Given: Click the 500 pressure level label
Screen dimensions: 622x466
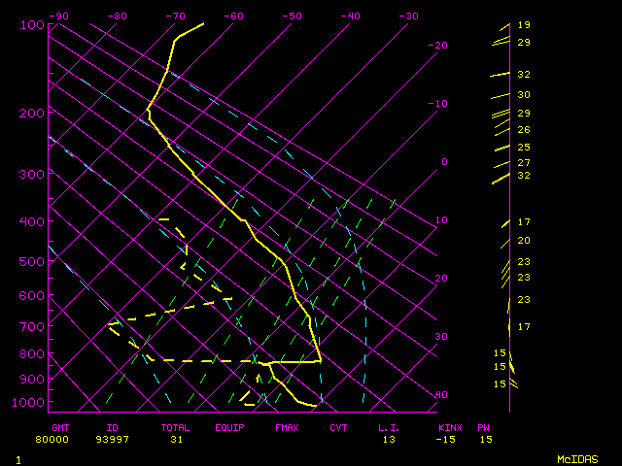Looking at the screenshot, I should pyautogui.click(x=32, y=261).
